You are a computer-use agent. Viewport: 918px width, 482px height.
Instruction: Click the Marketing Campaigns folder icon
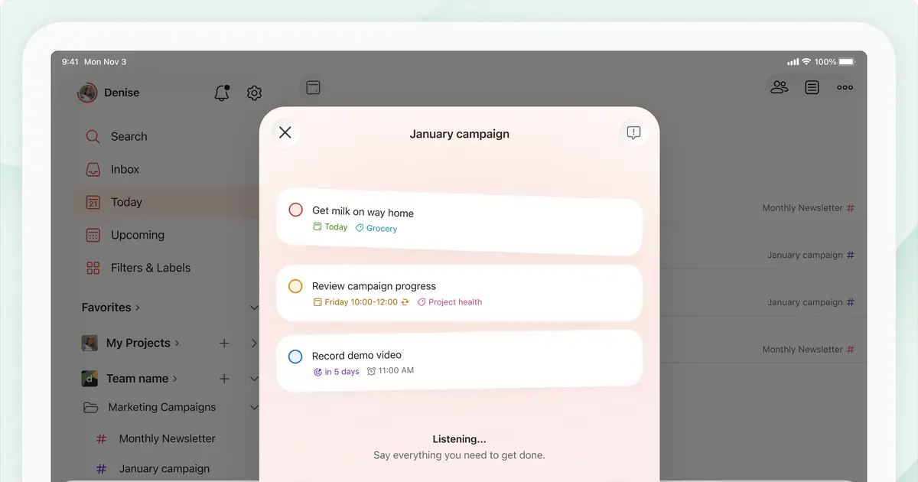click(90, 407)
